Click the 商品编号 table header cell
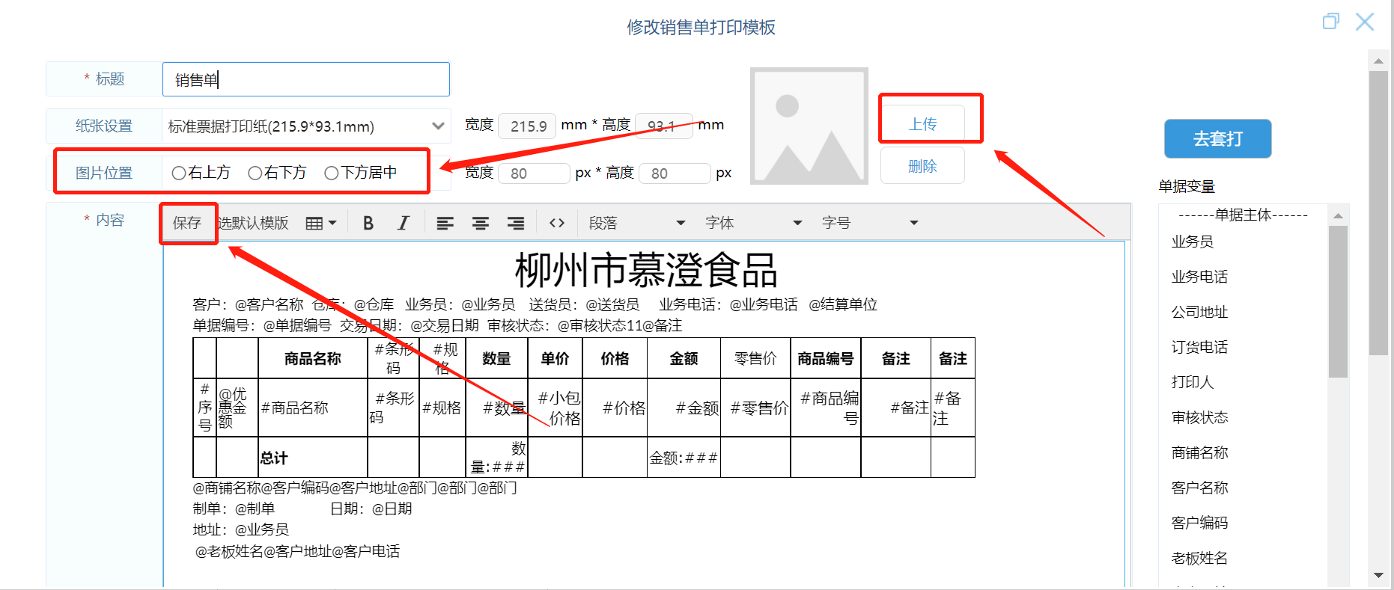1394x590 pixels. pyautogui.click(x=826, y=359)
